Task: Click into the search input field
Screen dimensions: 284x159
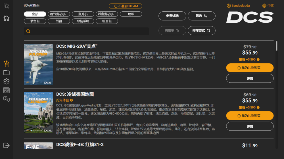Action: tap(86, 31)
